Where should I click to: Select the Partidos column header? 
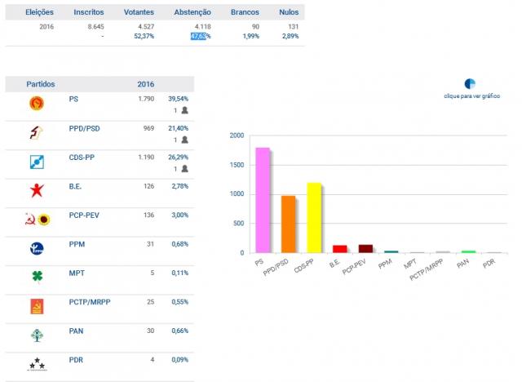pyautogui.click(x=42, y=84)
